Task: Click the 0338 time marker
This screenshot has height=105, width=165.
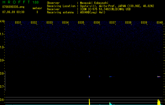Action: 128,23
